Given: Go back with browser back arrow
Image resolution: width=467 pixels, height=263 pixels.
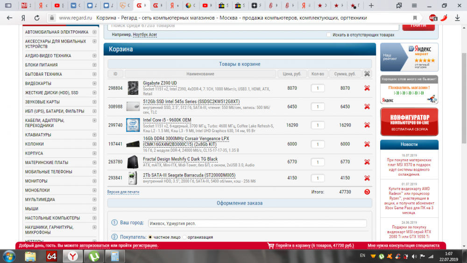Looking at the screenshot, I should [9, 18].
